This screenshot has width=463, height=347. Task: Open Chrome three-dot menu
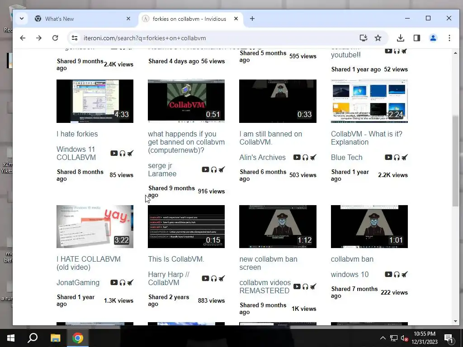point(449,38)
